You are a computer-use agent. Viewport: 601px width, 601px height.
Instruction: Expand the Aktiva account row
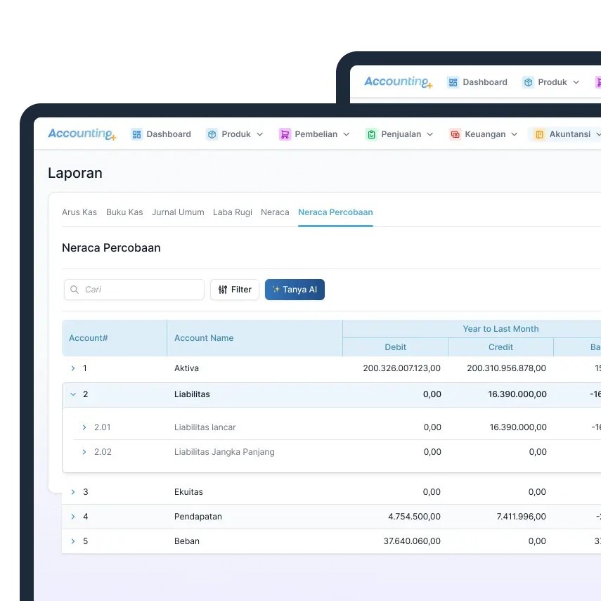pyautogui.click(x=73, y=368)
